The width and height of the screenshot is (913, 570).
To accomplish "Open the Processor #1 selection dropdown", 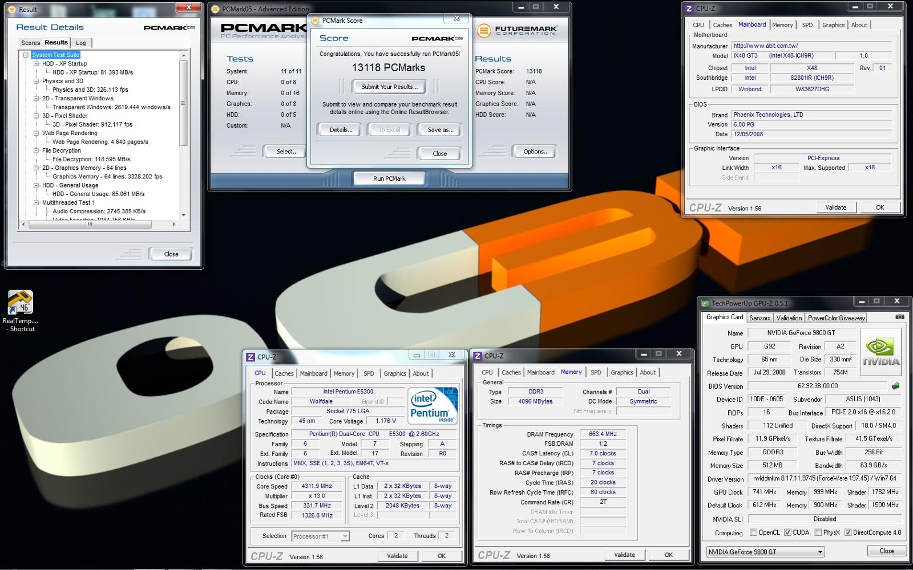I will coord(345,536).
